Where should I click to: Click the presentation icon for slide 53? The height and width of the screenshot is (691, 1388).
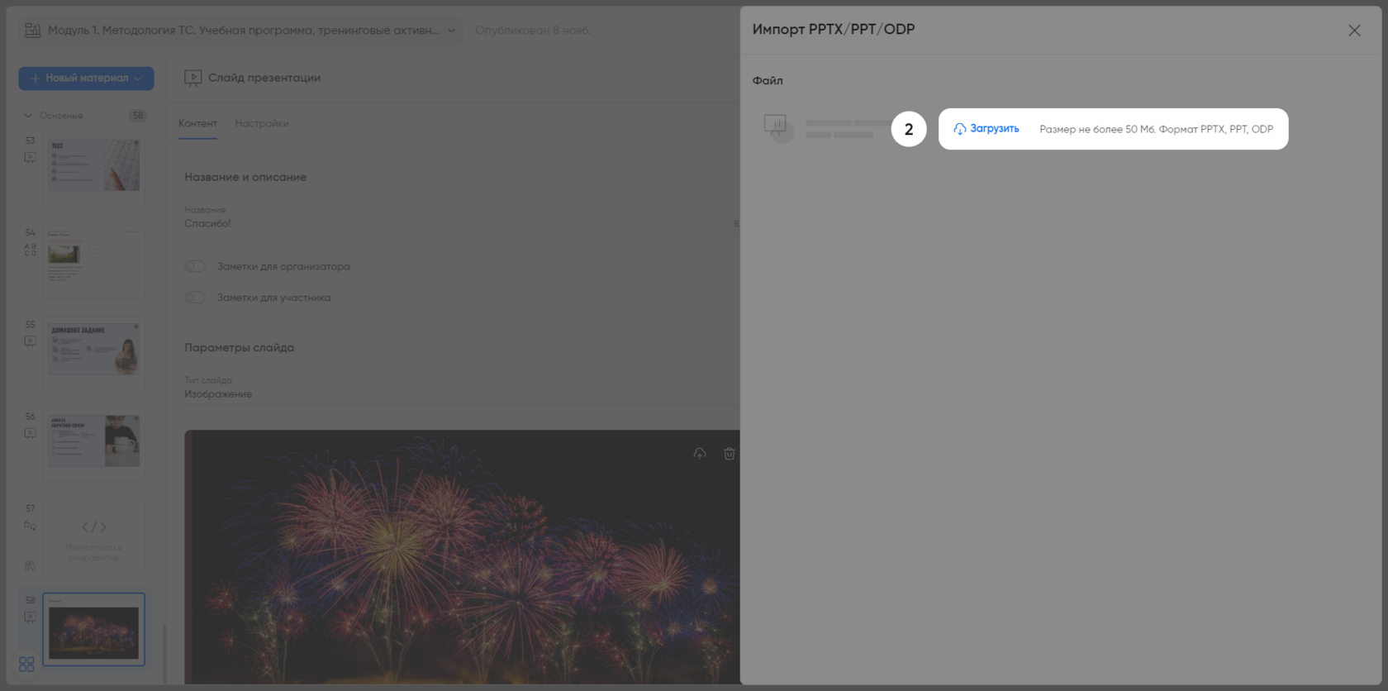(x=30, y=157)
